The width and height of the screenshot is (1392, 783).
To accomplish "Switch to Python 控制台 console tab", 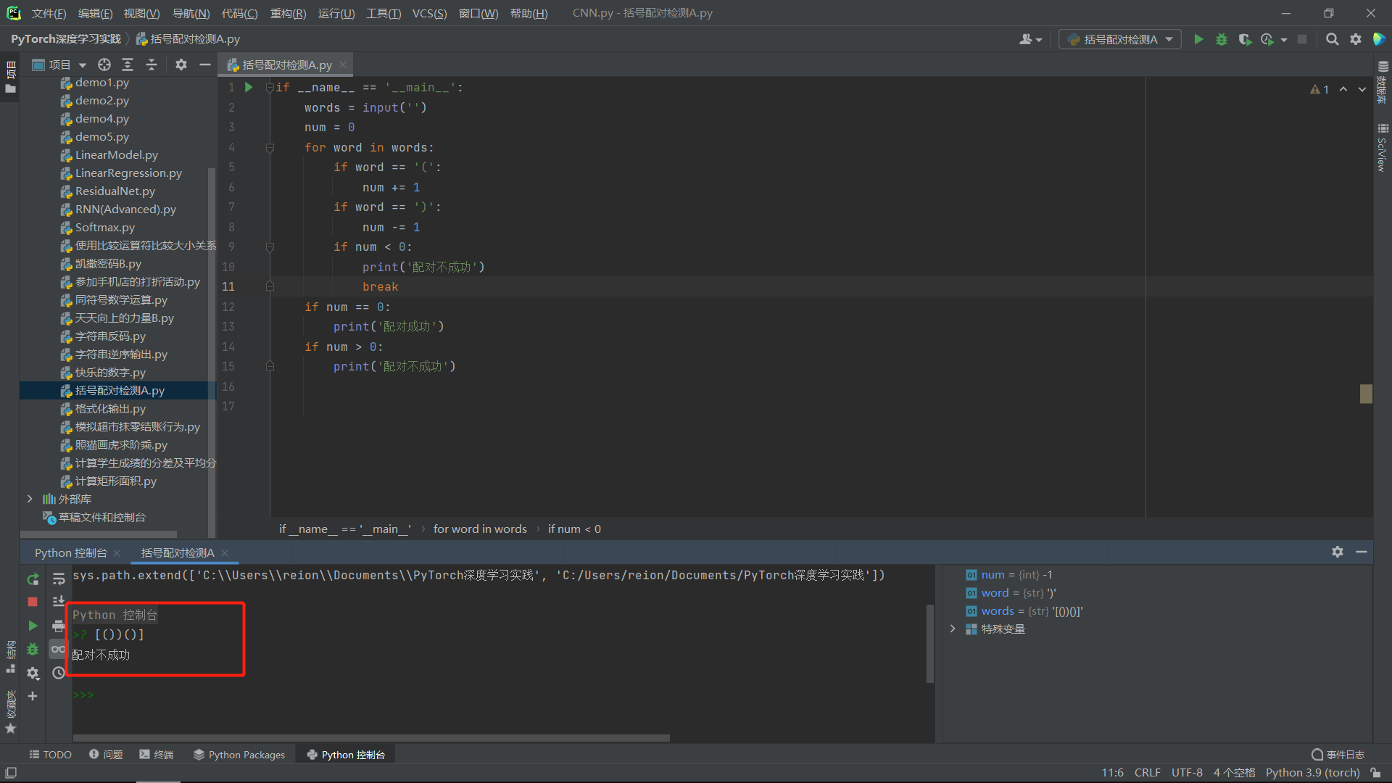I will [x=70, y=552].
